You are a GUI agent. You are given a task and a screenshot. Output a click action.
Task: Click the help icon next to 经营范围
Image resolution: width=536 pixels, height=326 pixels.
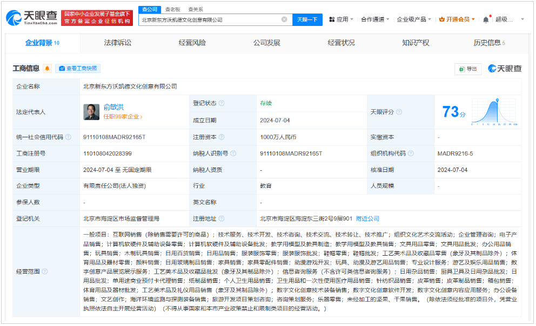pos(45,271)
